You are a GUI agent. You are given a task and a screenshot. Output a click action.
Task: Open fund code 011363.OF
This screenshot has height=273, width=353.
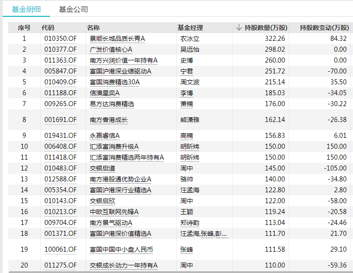coord(60,60)
